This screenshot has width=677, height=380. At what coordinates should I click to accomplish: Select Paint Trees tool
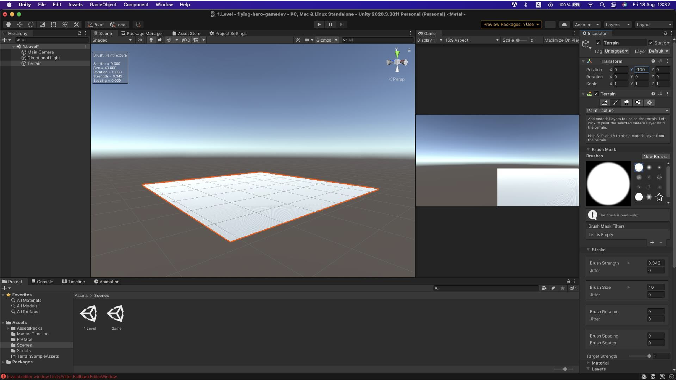627,103
